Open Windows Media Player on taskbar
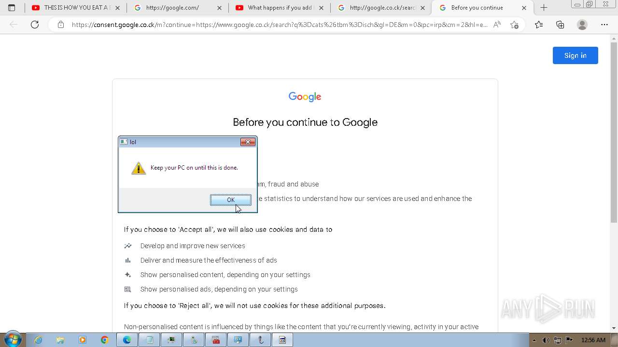 83,340
